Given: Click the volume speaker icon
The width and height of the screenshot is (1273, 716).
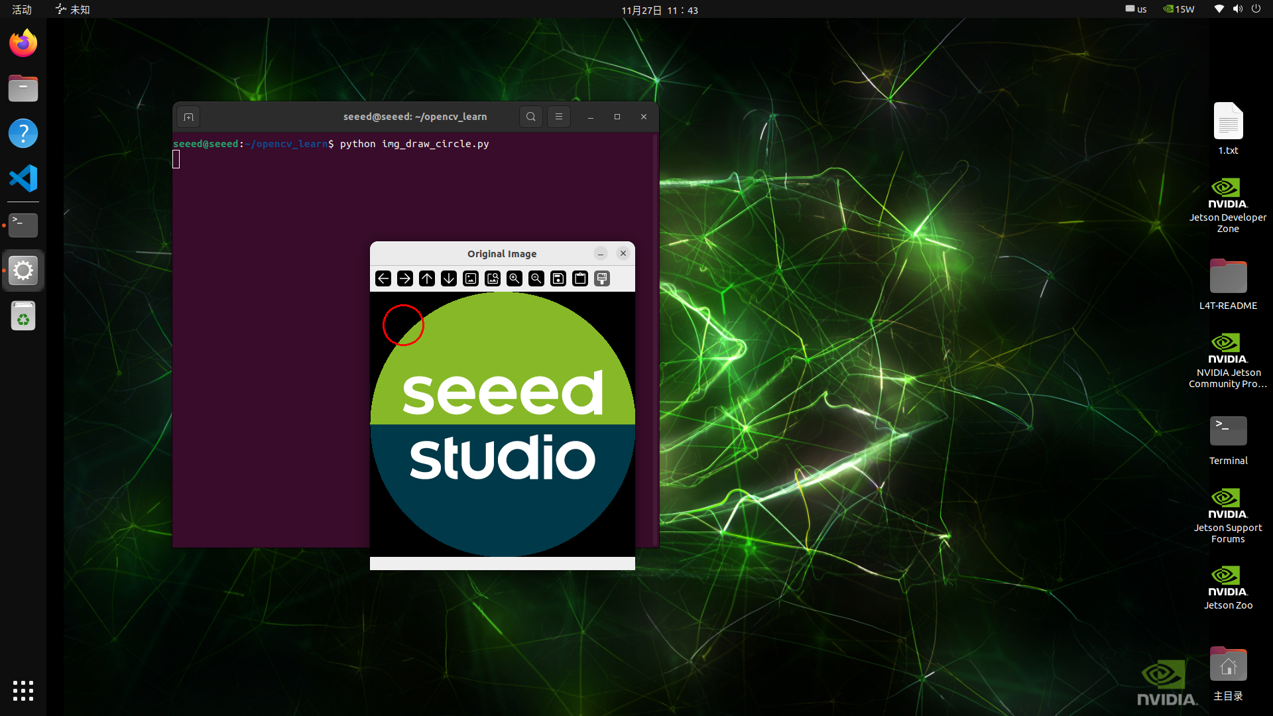Looking at the screenshot, I should click(x=1238, y=9).
